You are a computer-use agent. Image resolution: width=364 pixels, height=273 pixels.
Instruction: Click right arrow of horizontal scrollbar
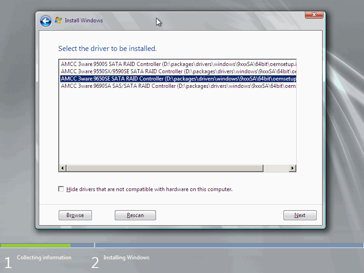click(293, 168)
